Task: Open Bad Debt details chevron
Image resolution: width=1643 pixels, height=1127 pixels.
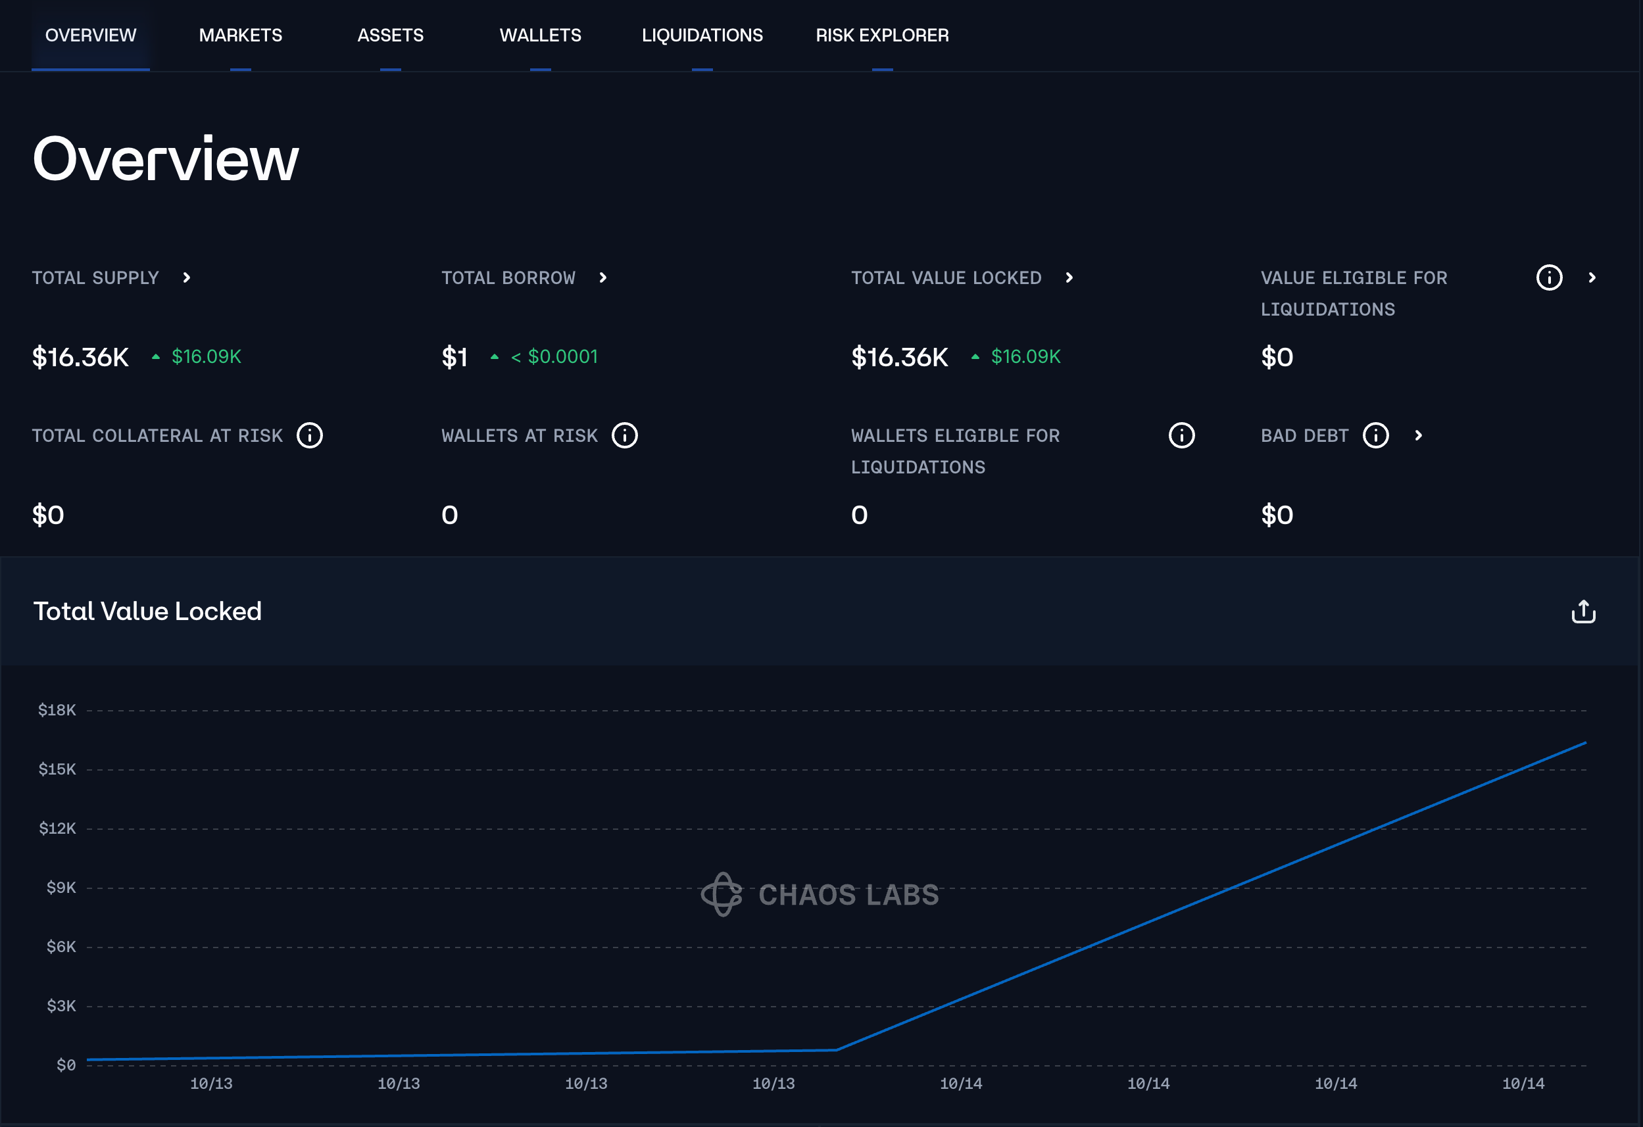Action: click(x=1418, y=435)
